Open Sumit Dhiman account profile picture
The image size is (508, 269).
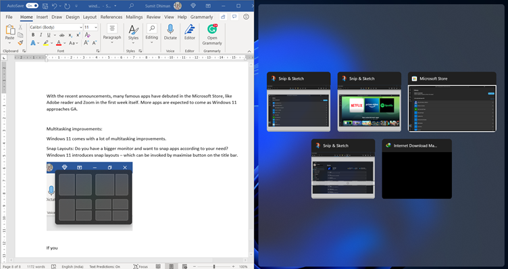[178, 6]
